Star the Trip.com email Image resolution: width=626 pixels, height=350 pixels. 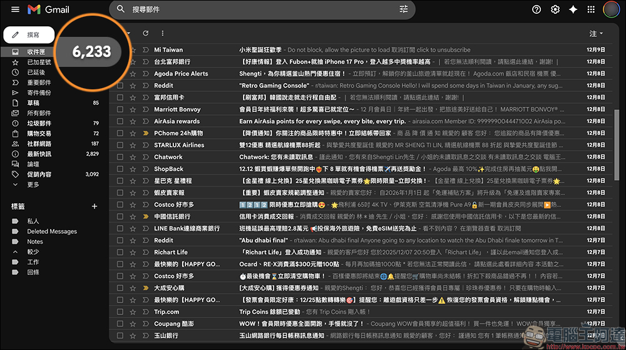pos(133,312)
